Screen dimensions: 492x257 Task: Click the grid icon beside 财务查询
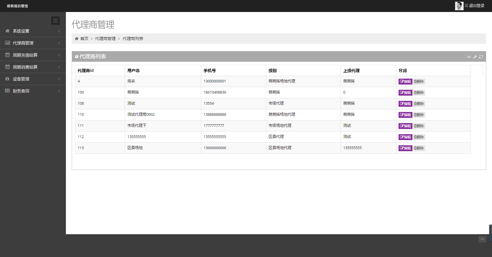coord(7,91)
